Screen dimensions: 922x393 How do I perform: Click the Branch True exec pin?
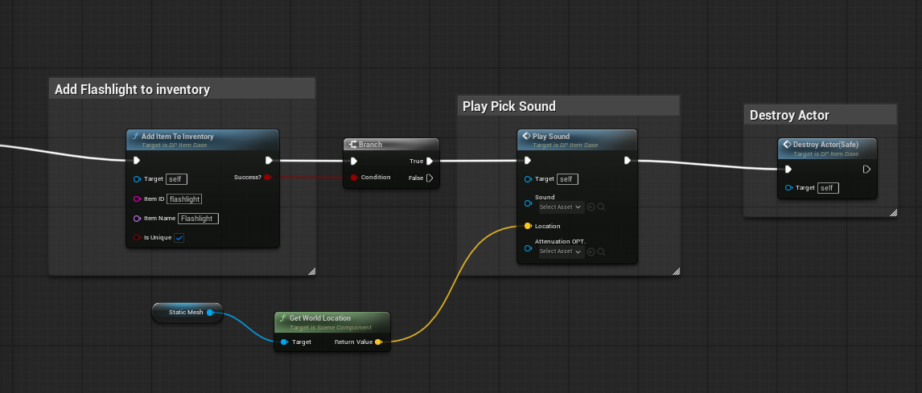point(430,161)
